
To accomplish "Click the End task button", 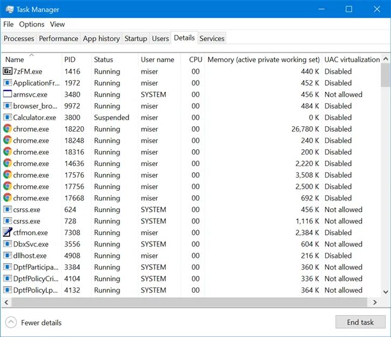I will coord(360,322).
